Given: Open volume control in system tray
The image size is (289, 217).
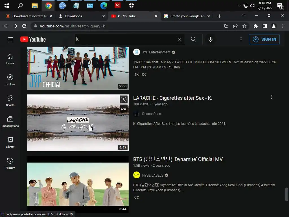Looking at the screenshot, I should [x=252, y=6].
